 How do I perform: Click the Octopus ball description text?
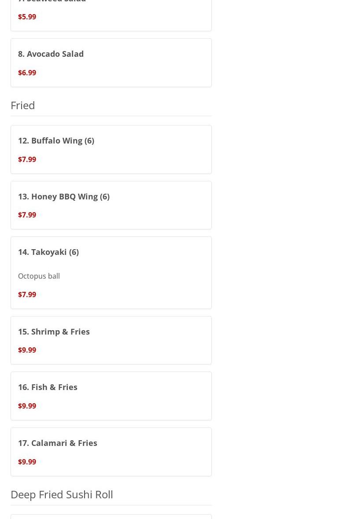[39, 276]
